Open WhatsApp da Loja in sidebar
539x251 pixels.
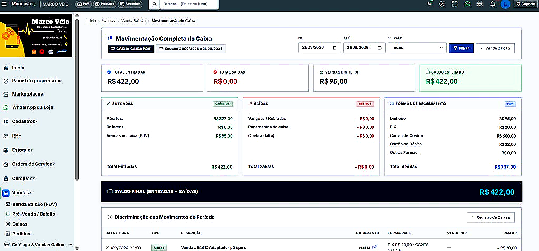click(32, 107)
